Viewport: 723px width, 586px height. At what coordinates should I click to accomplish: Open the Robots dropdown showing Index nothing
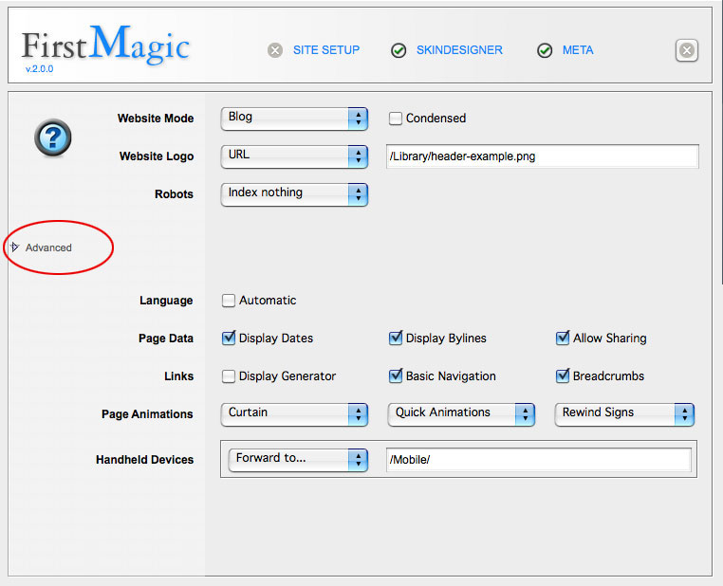pyautogui.click(x=293, y=193)
